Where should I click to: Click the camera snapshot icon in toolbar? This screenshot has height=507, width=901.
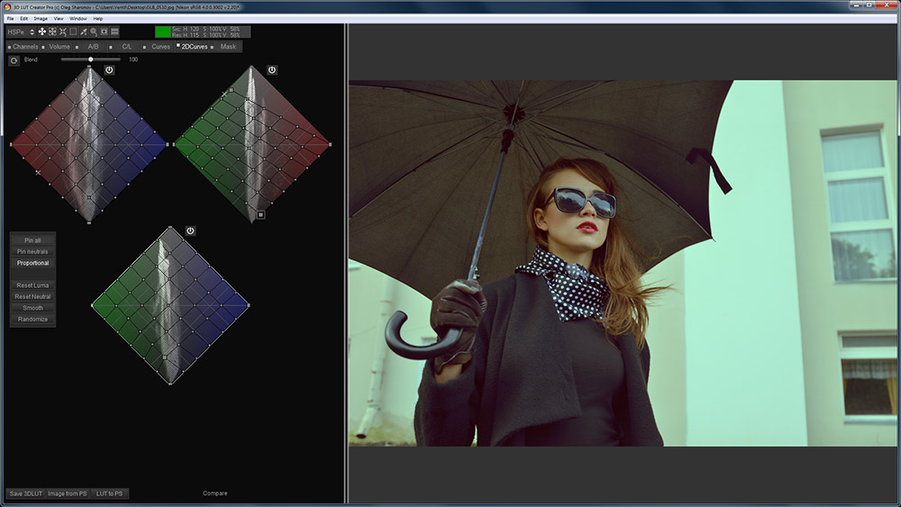click(x=104, y=32)
